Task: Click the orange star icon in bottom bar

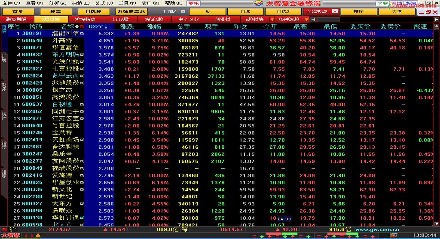Action: (38, 236)
